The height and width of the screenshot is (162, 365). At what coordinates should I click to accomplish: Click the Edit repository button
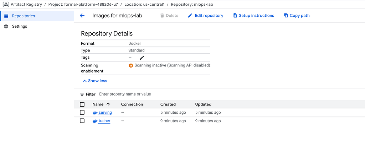pyautogui.click(x=206, y=16)
